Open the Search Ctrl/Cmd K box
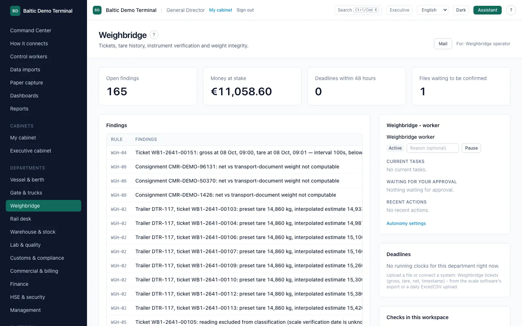Screen dimensions: 522x326 point(358,10)
